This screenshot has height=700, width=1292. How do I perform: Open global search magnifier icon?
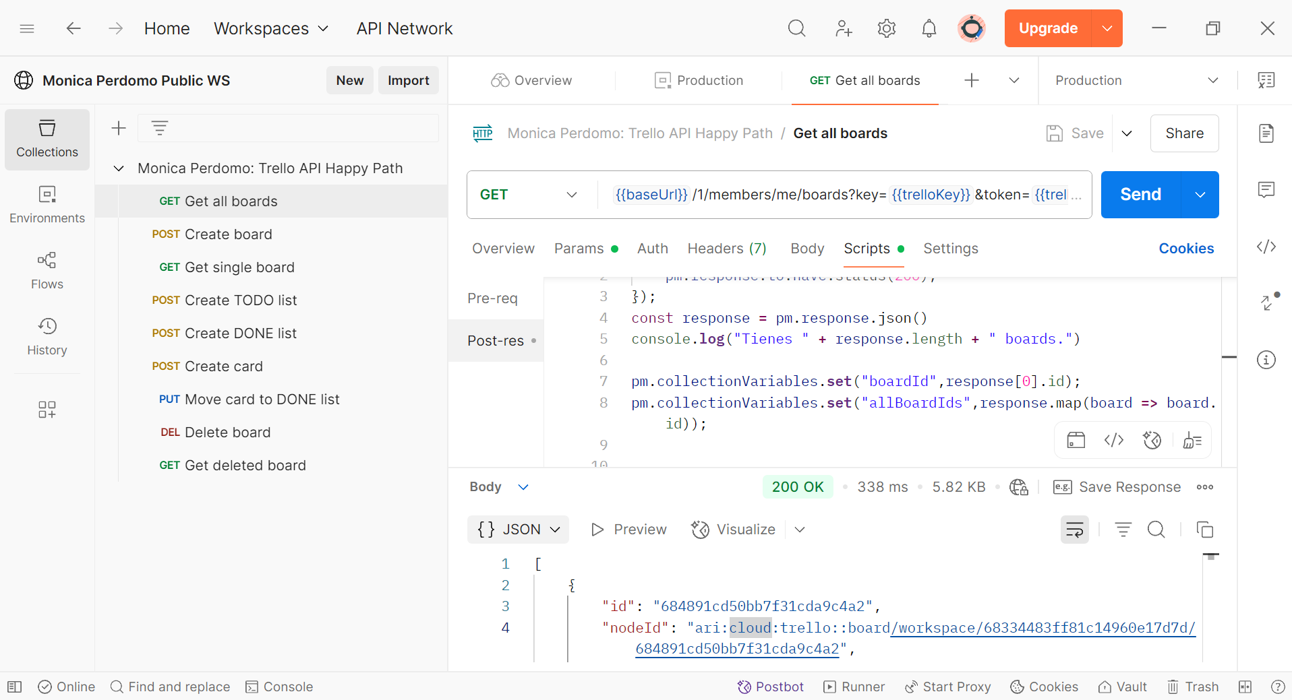[x=796, y=28]
